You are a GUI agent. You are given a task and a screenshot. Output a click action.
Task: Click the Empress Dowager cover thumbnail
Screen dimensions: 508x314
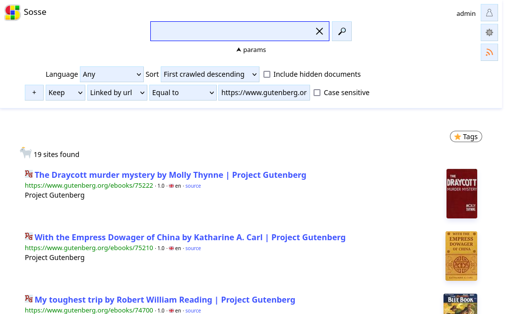coord(461,256)
